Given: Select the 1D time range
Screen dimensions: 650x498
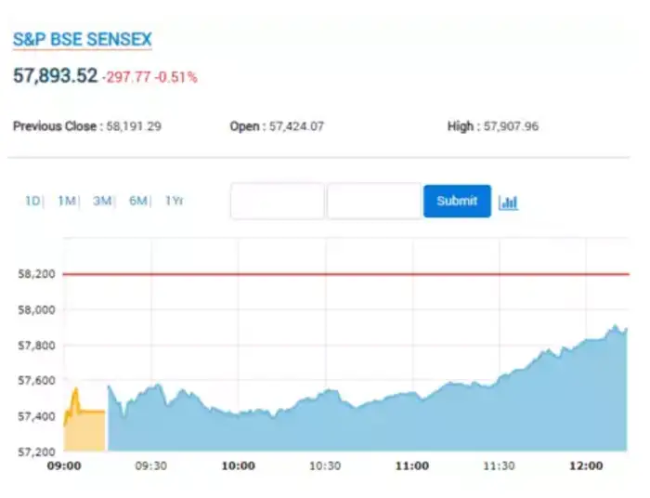Looking at the screenshot, I should point(33,201).
